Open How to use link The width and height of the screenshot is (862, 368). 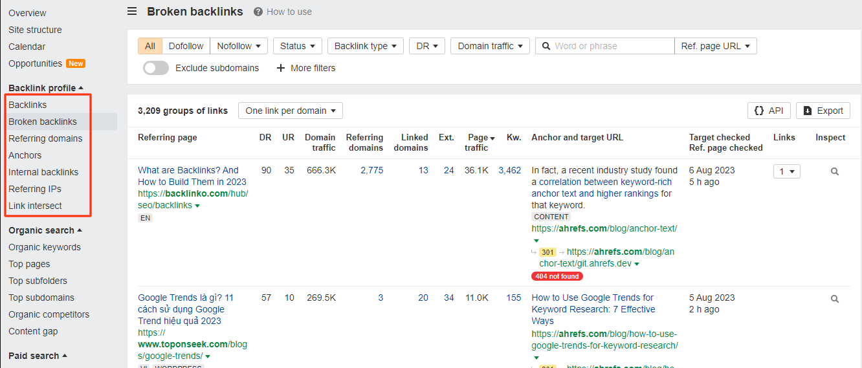pyautogui.click(x=289, y=12)
